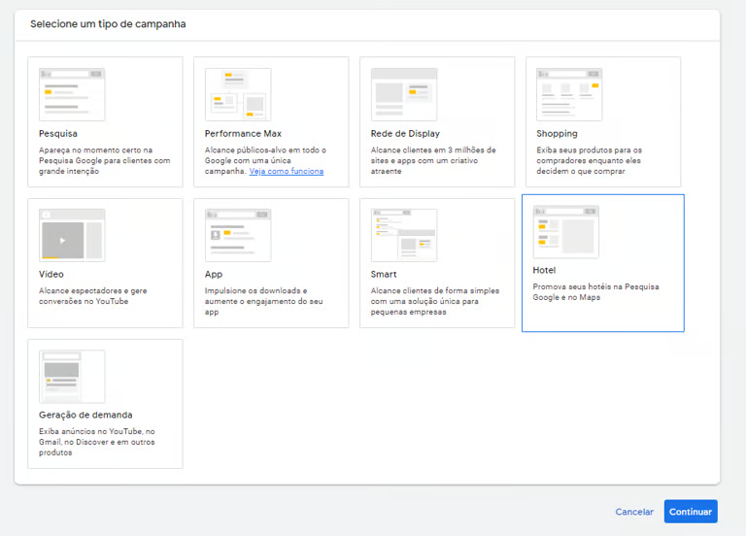Click the Shopping campaign illustration

(569, 94)
